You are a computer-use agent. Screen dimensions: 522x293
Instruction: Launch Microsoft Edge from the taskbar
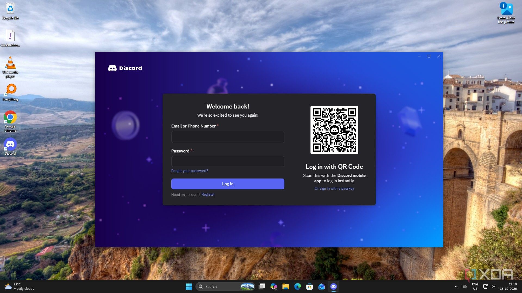[x=298, y=286]
